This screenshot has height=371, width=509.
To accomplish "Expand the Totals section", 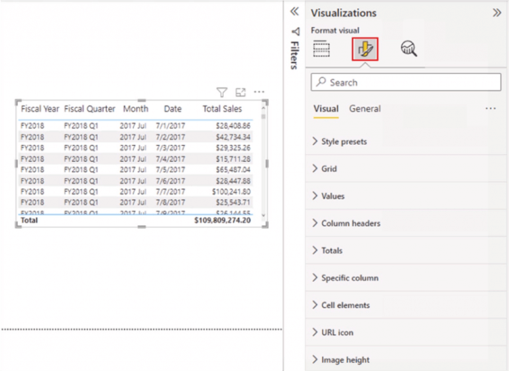I will pyautogui.click(x=406, y=251).
